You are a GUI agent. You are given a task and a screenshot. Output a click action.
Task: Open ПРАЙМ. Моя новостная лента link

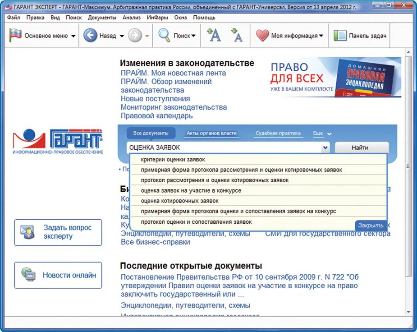pyautogui.click(x=173, y=73)
